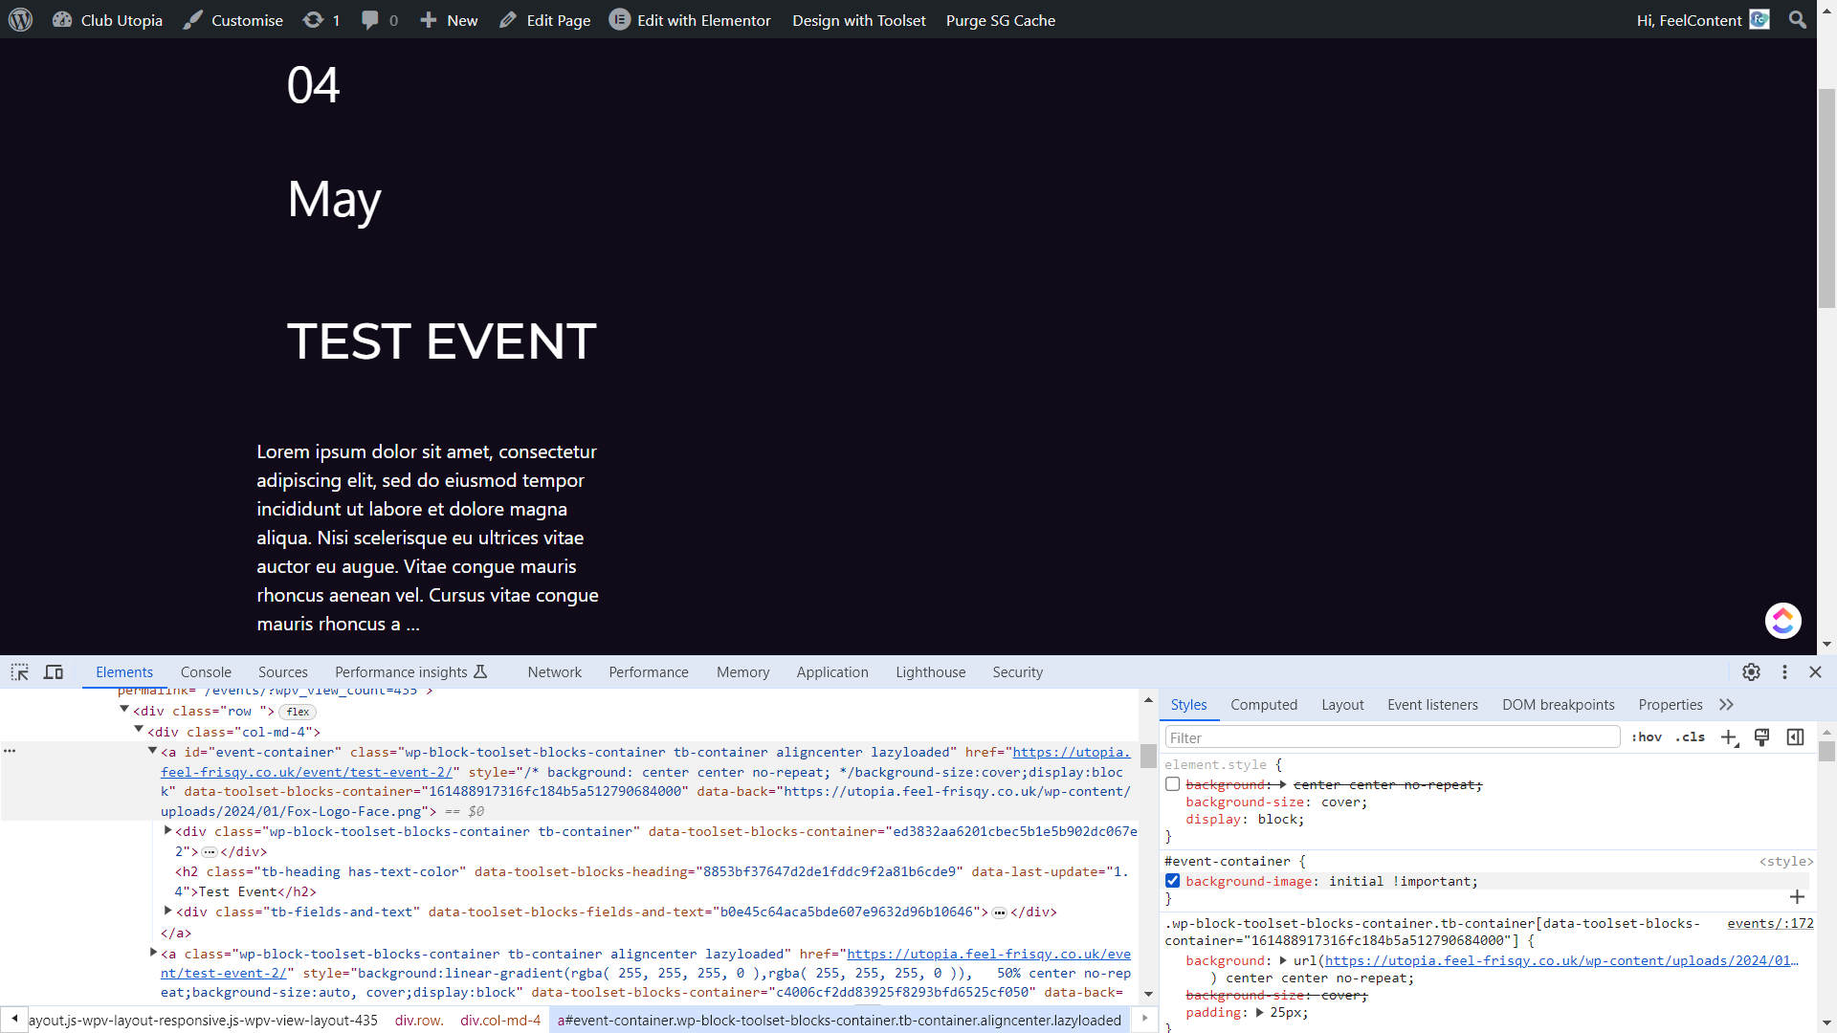Open the Security tab

[x=1018, y=672]
